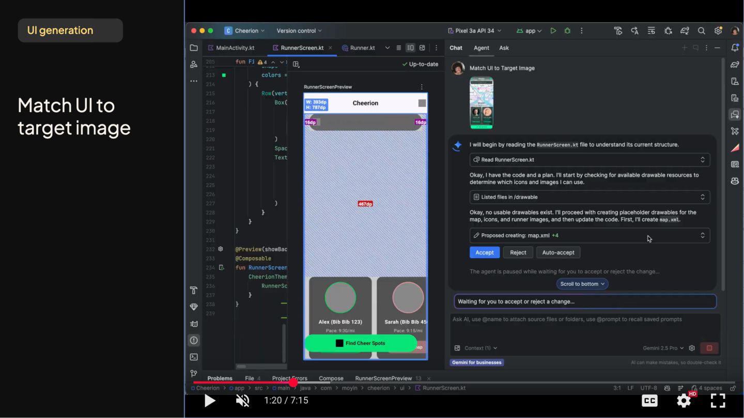Switch editor to split code and design view
Image resolution: width=744 pixels, height=418 pixels.
click(410, 48)
